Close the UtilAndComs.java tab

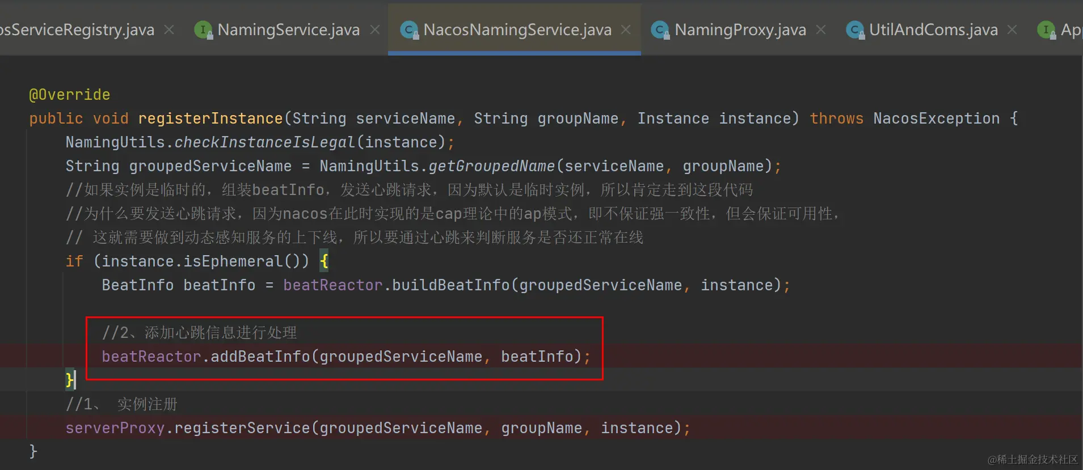(1012, 29)
